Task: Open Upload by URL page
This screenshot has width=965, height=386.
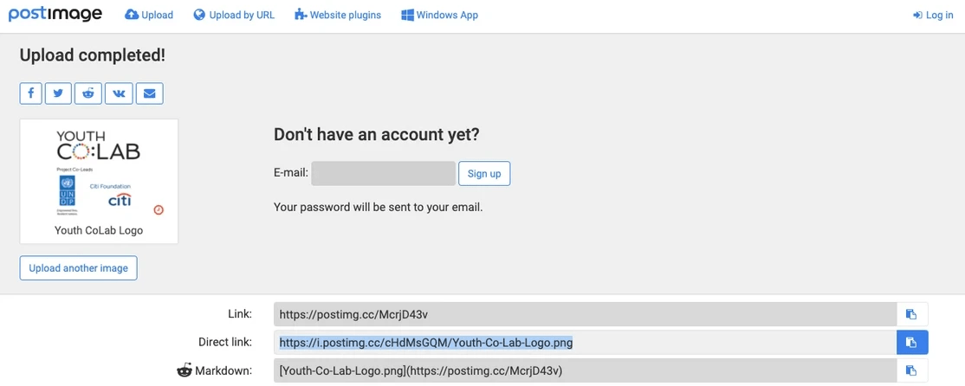Action: point(234,15)
